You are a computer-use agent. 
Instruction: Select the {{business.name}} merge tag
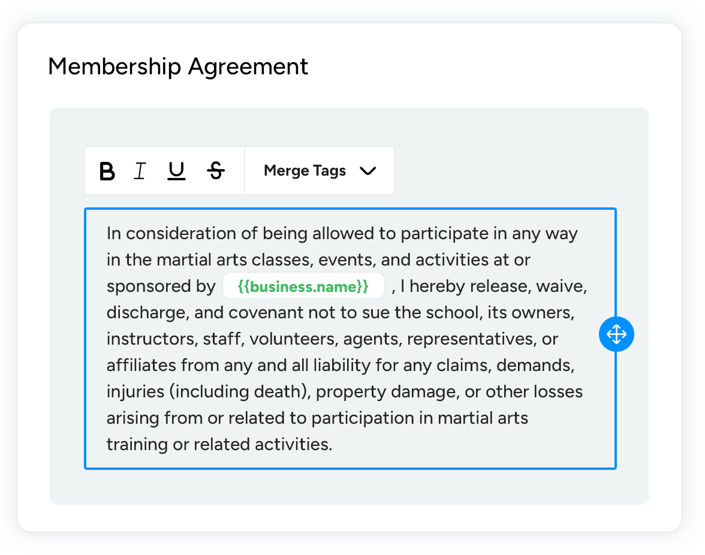303,286
